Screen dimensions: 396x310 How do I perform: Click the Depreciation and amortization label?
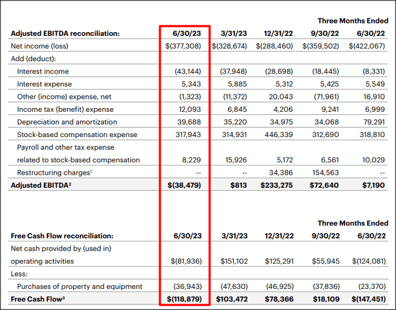click(64, 122)
